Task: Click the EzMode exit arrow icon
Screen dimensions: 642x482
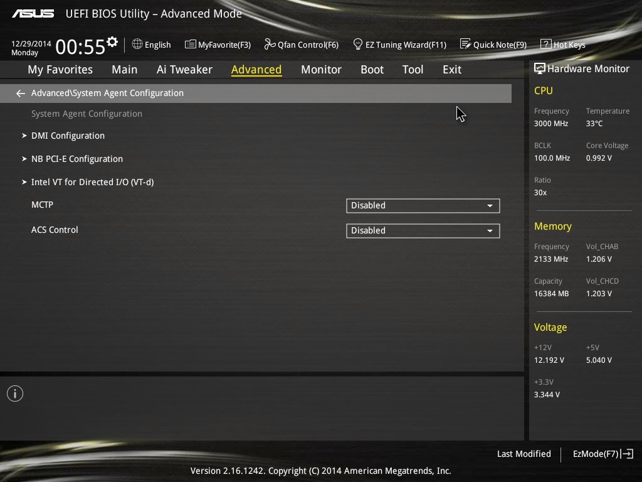Action: point(627,454)
